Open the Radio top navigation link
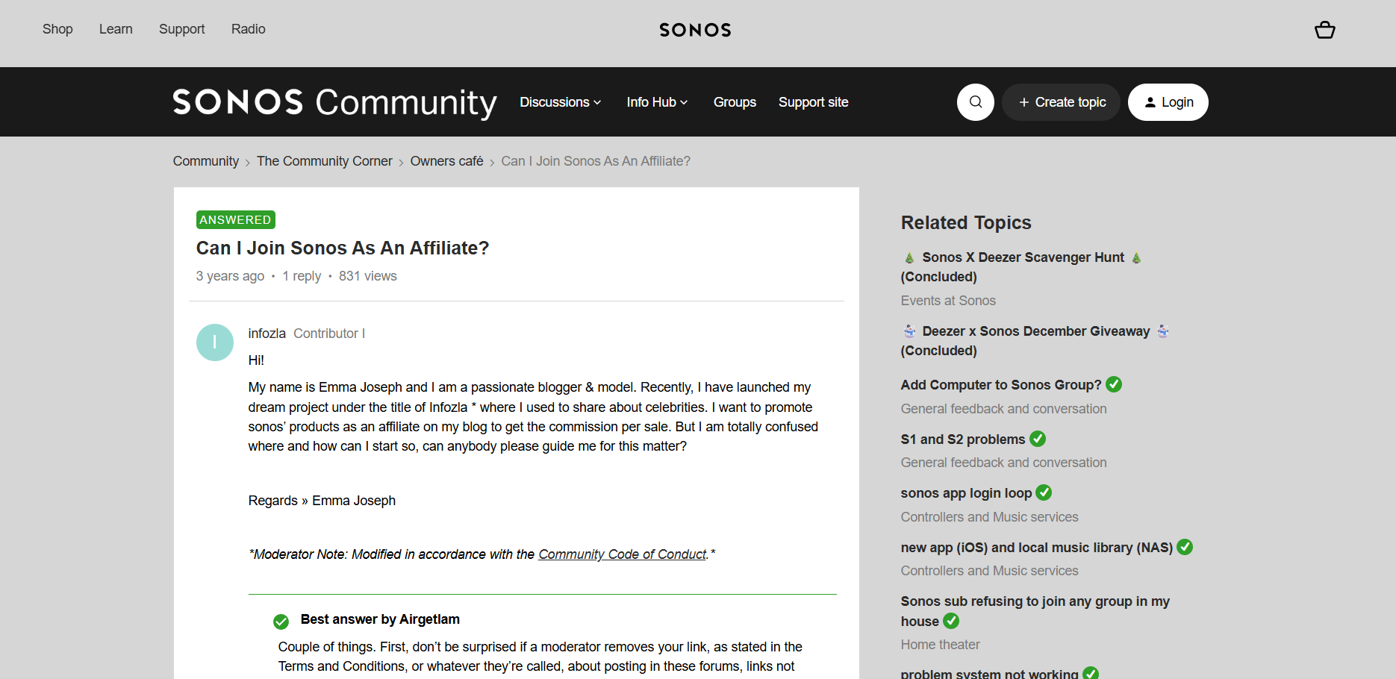1396x679 pixels. (x=248, y=29)
